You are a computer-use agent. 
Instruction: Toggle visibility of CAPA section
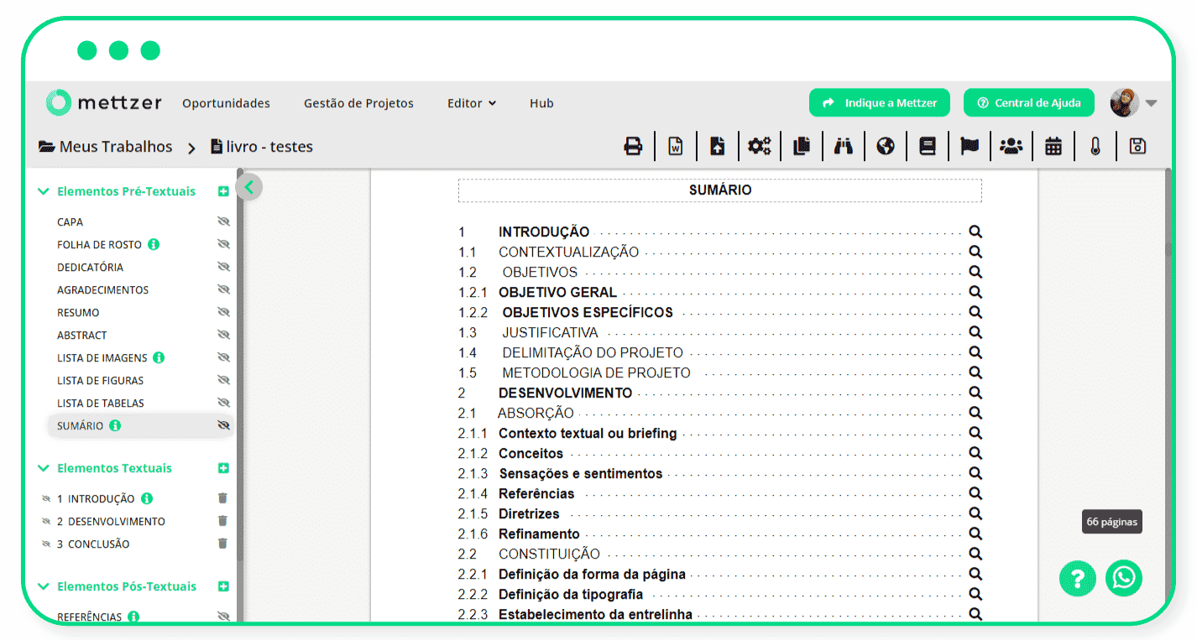pyautogui.click(x=223, y=221)
